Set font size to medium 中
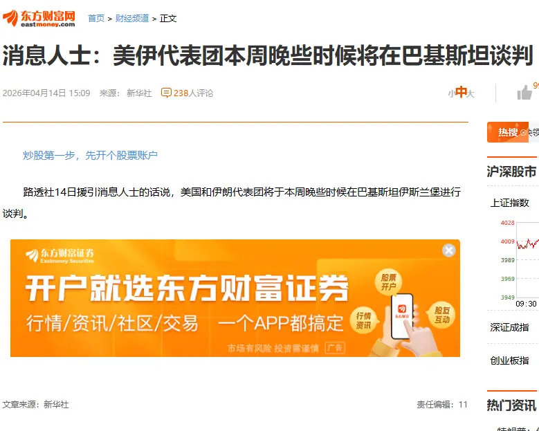539x431 pixels. [x=461, y=92]
